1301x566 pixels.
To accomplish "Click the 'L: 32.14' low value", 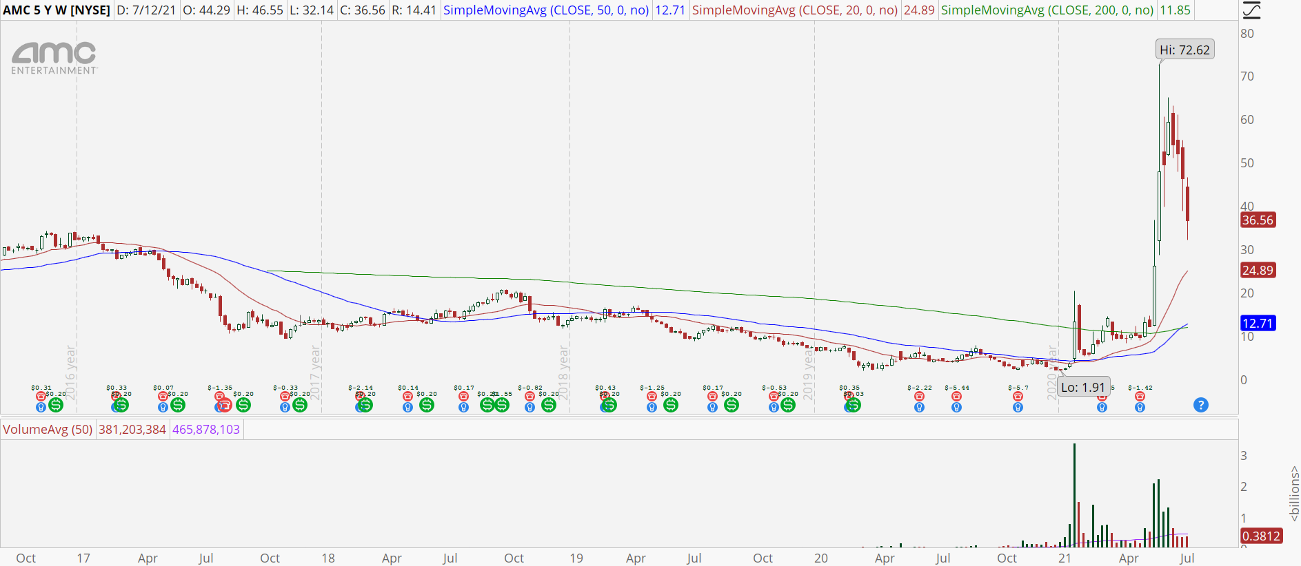I will click(312, 10).
